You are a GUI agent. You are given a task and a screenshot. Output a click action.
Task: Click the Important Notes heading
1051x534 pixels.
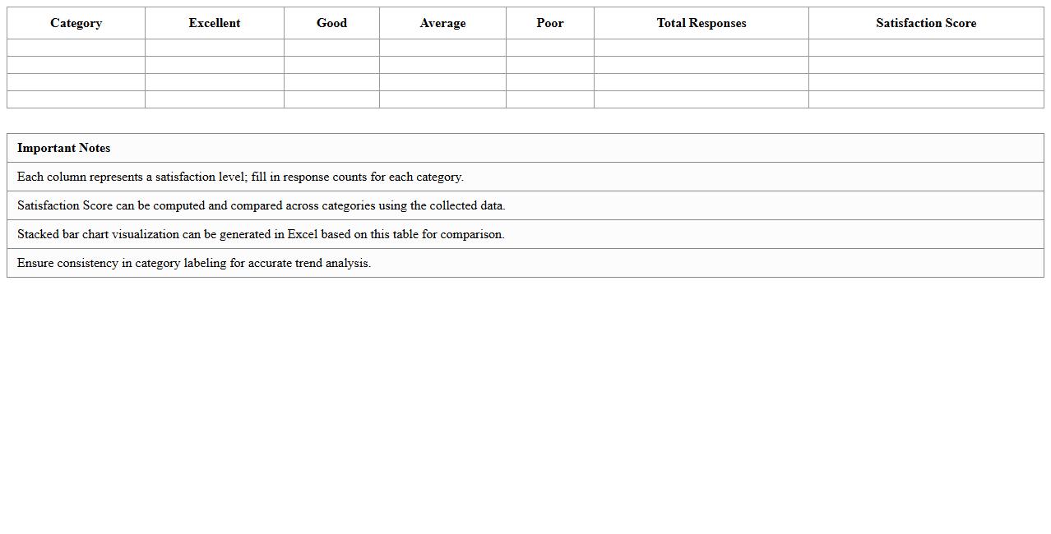[x=64, y=148]
